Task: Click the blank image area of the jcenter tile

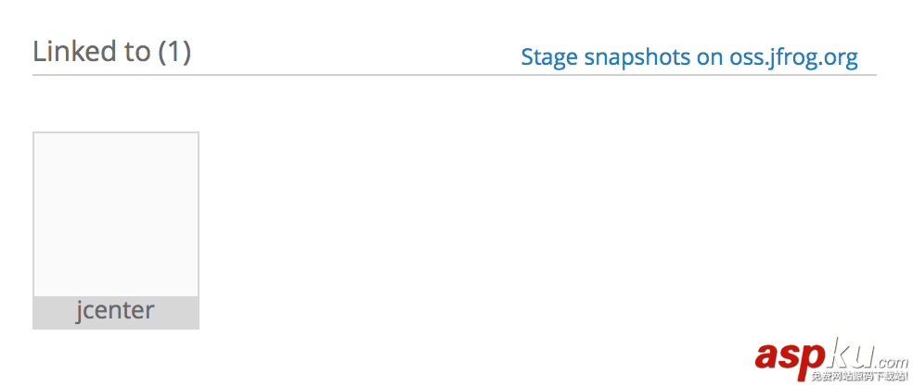Action: pos(116,215)
